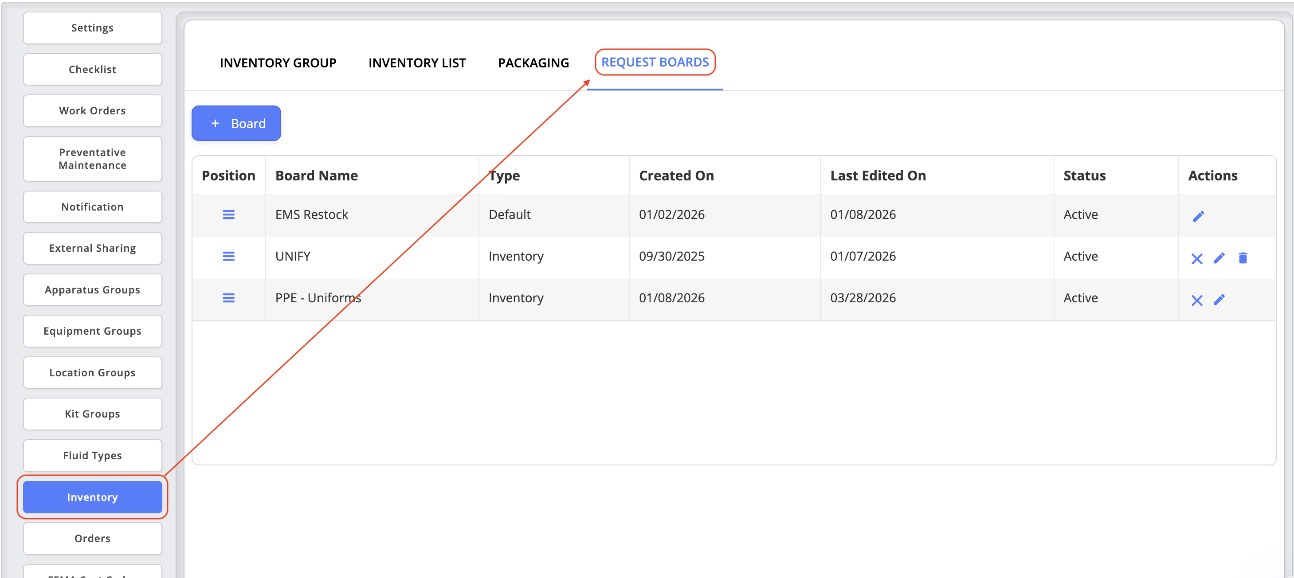Click Active status in EMS Restock row
Screen dimensions: 1294x578
1081,215
